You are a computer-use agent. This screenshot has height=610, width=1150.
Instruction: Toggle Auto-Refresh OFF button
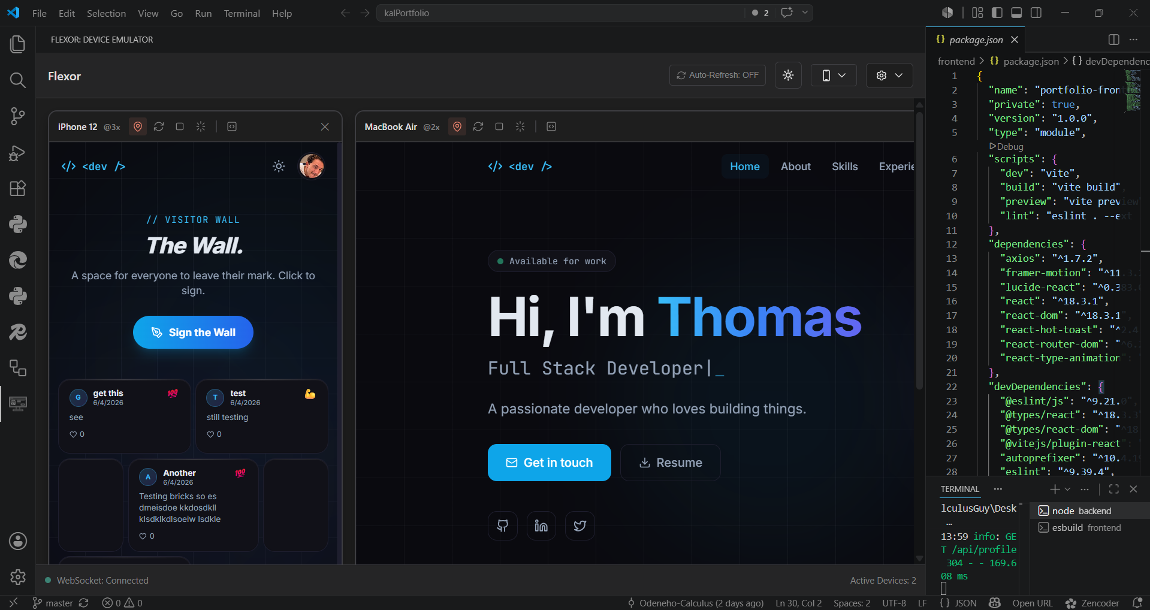(x=717, y=76)
